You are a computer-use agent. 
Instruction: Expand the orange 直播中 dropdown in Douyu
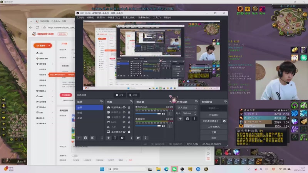click(42, 45)
